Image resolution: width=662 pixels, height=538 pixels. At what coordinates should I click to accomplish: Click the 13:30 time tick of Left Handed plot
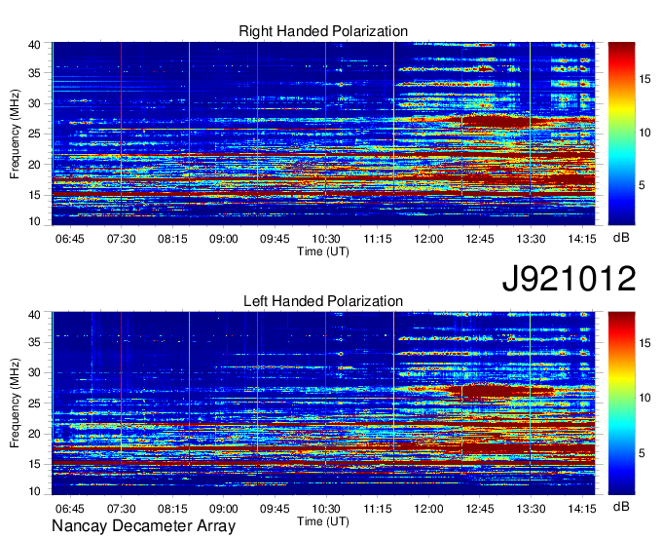pyautogui.click(x=532, y=509)
